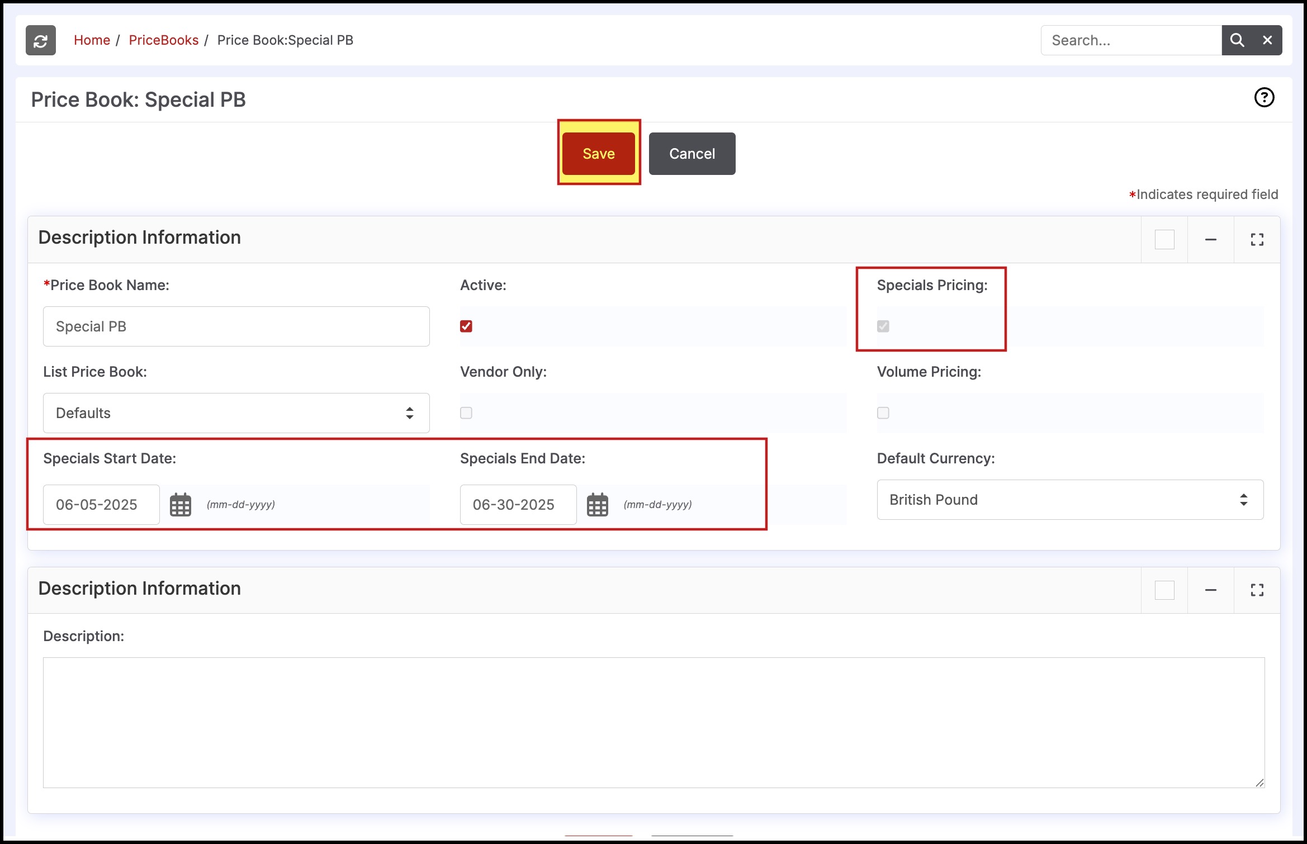The height and width of the screenshot is (844, 1307).
Task: Minimize the second Description Information panel
Action: tap(1210, 590)
